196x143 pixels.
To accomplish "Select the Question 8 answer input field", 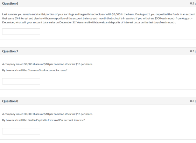I will 21,131.
